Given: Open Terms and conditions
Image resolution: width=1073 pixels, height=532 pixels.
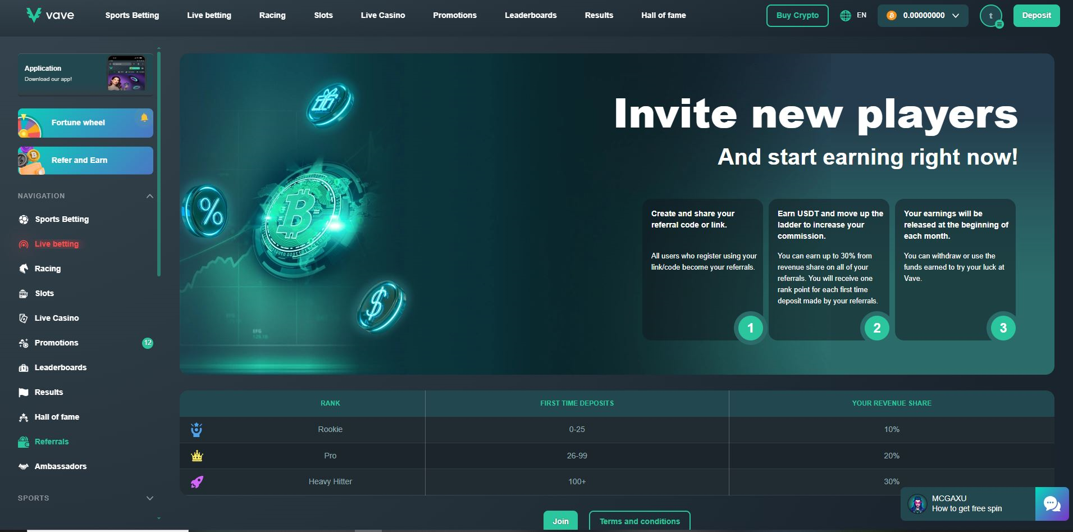Looking at the screenshot, I should click(639, 521).
